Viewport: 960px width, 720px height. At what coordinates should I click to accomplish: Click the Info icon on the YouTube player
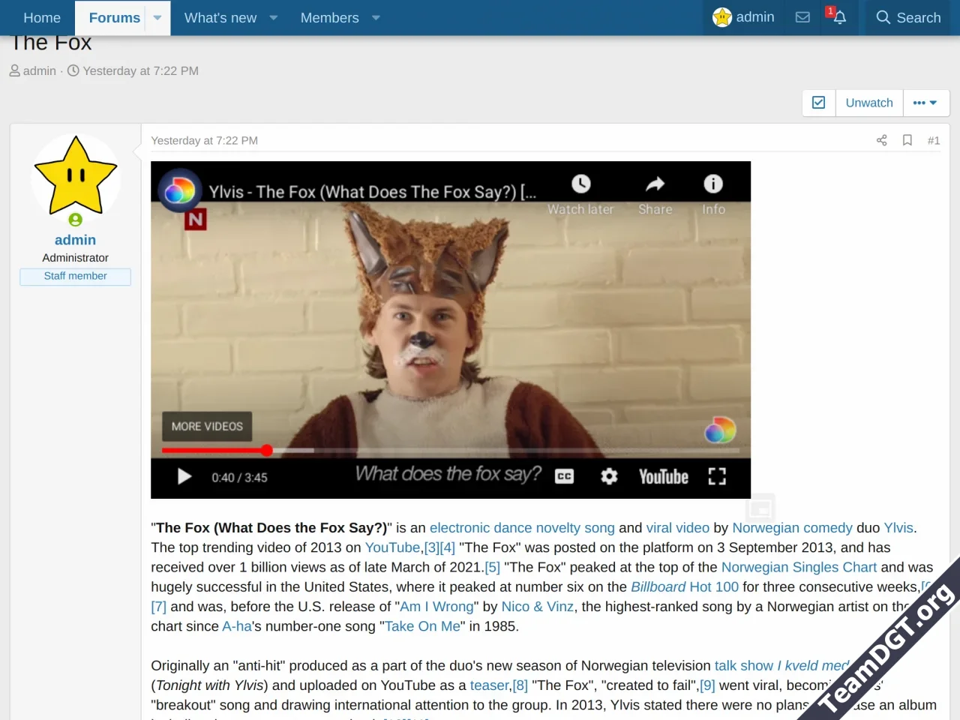tap(712, 184)
